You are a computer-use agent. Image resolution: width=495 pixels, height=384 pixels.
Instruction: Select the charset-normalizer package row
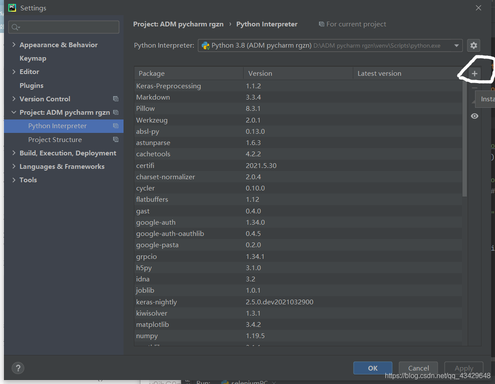pyautogui.click(x=298, y=177)
